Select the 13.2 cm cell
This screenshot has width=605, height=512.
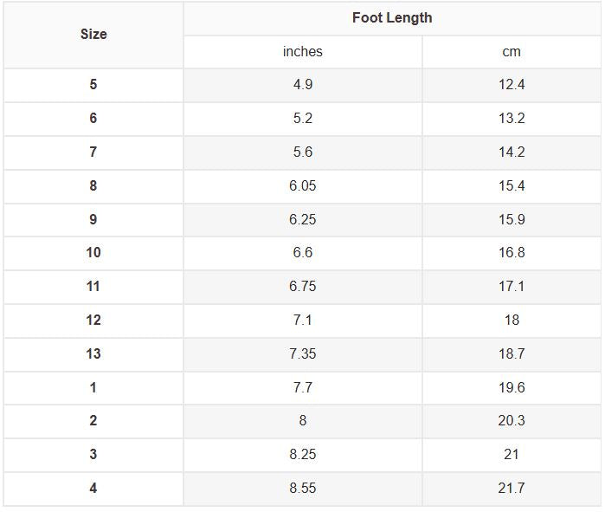tap(512, 119)
